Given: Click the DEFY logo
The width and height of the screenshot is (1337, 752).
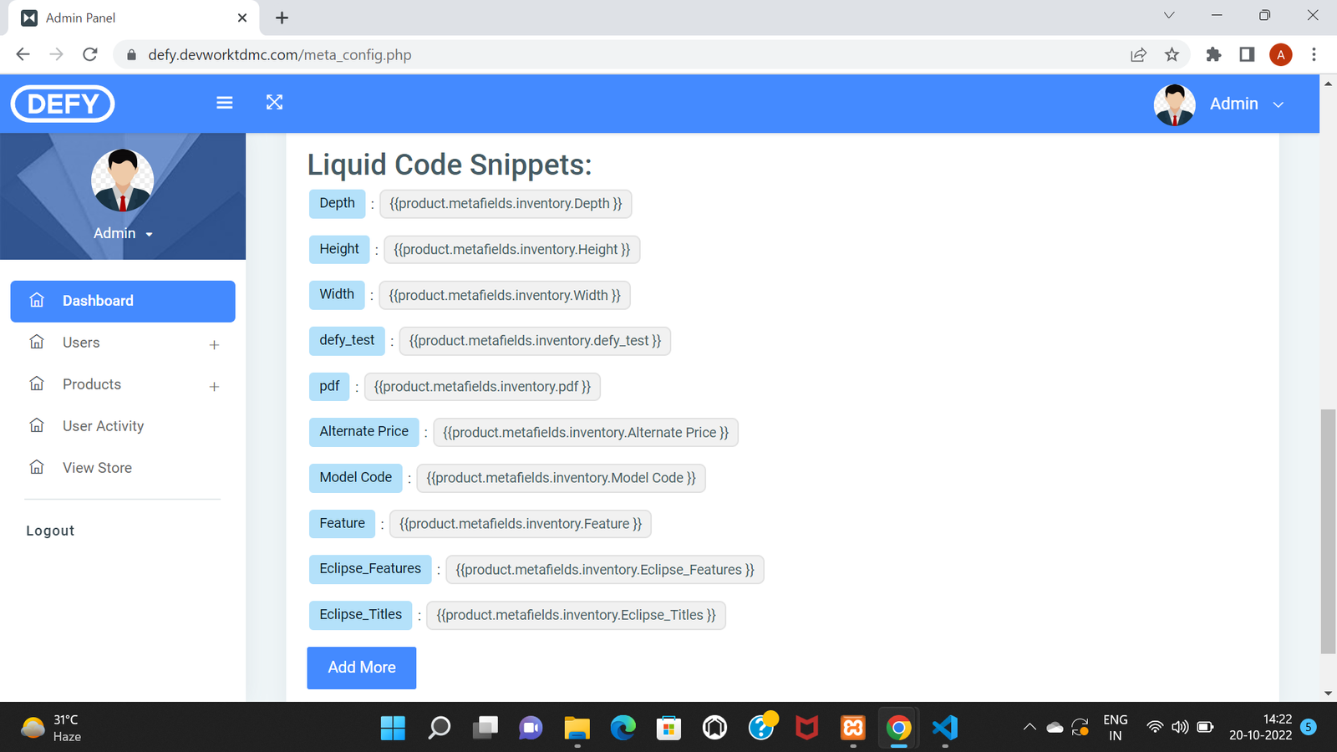Looking at the screenshot, I should [x=63, y=104].
